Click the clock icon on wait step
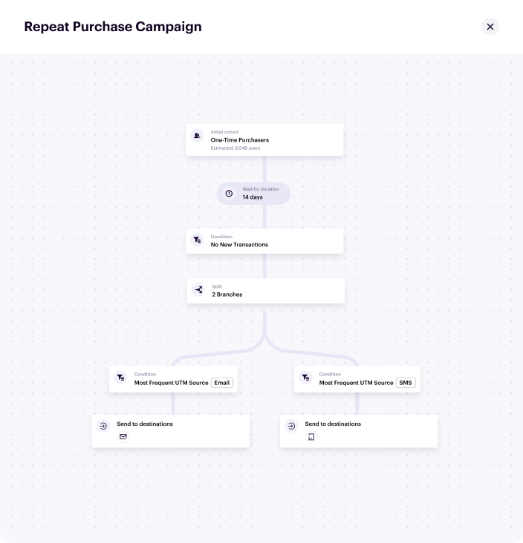 click(x=229, y=194)
